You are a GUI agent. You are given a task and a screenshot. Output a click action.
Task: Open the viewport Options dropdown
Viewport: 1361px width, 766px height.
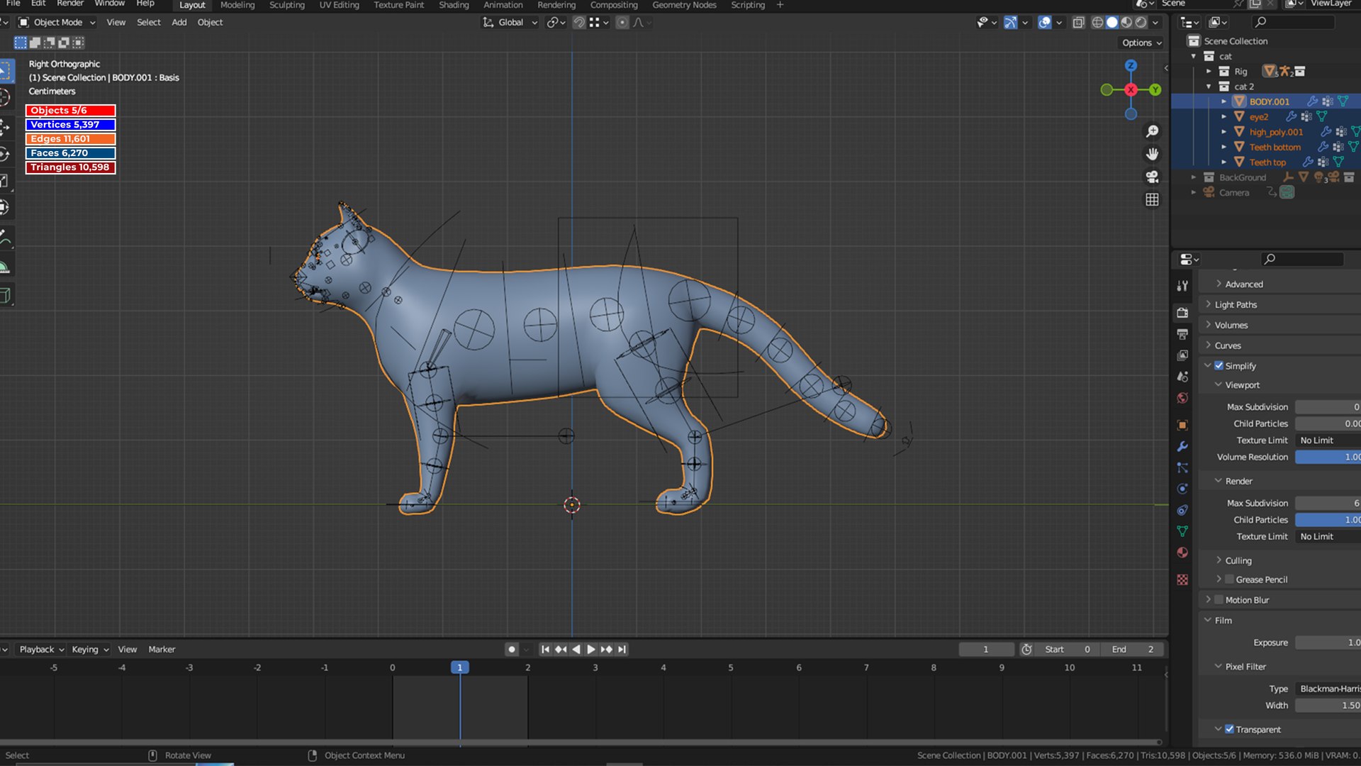point(1142,43)
